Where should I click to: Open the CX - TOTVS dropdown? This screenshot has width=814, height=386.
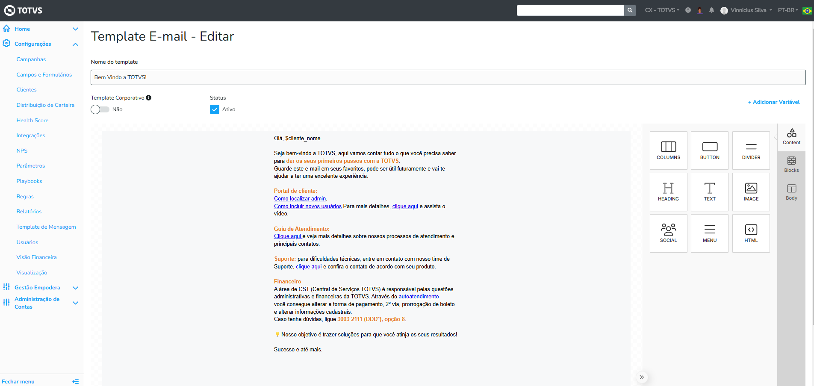click(662, 10)
